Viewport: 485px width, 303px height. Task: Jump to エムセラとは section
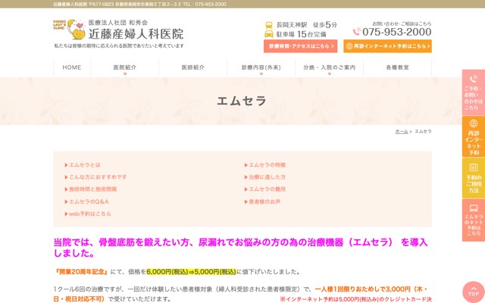83,165
